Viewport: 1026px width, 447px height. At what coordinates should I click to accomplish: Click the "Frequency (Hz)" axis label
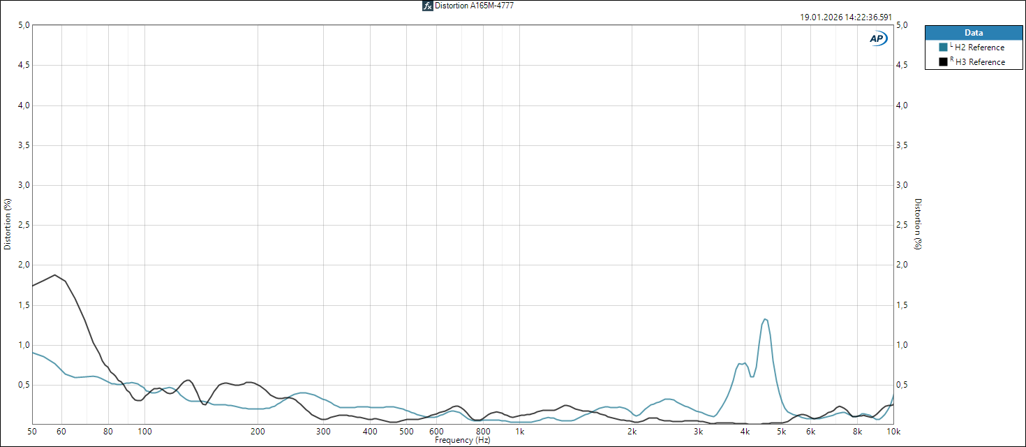[463, 441]
